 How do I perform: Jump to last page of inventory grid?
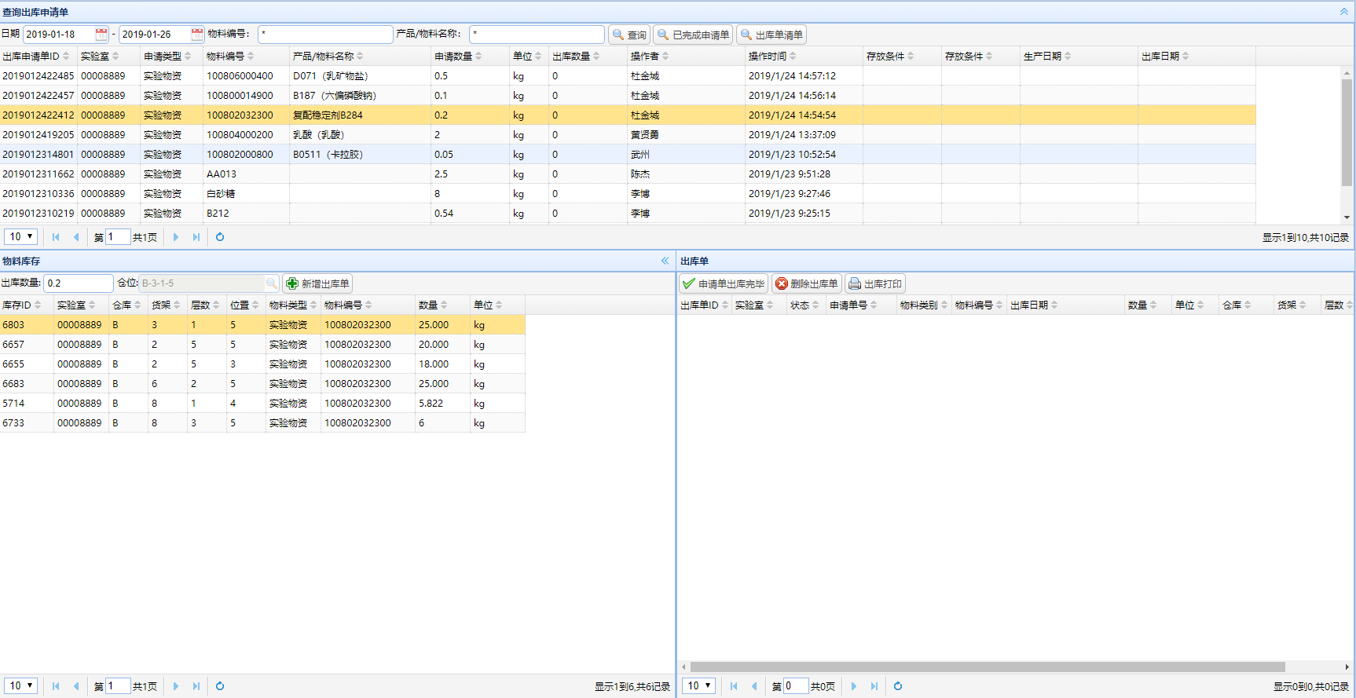(196, 686)
